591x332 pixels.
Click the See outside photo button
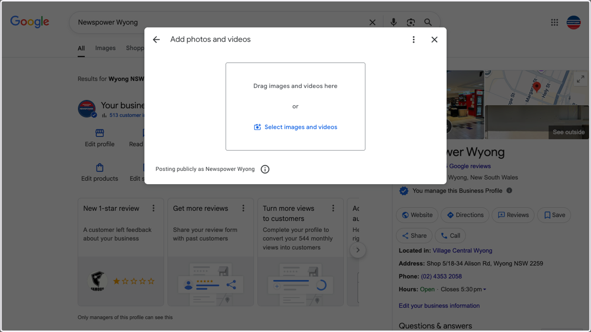[x=568, y=132]
